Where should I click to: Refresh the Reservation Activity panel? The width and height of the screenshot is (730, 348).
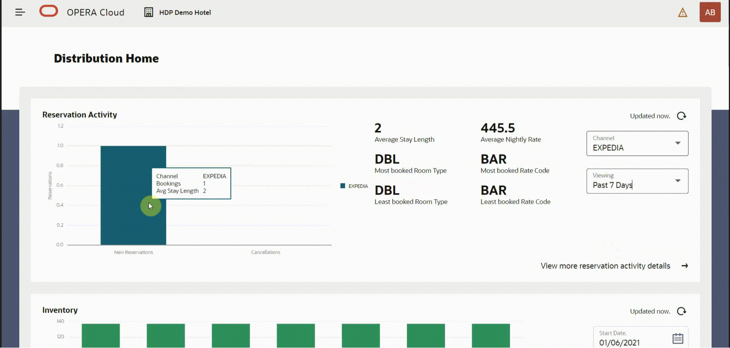tap(682, 116)
